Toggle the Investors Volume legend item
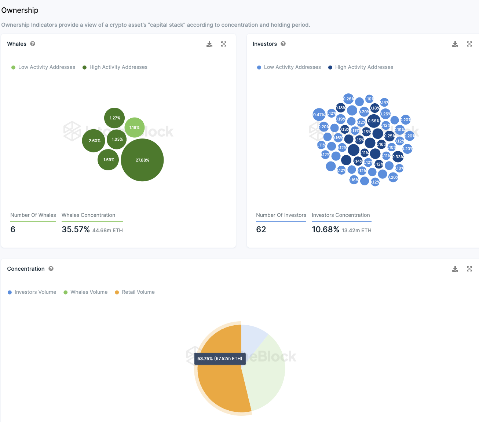Viewport: 479px width, 422px height. [x=32, y=292]
